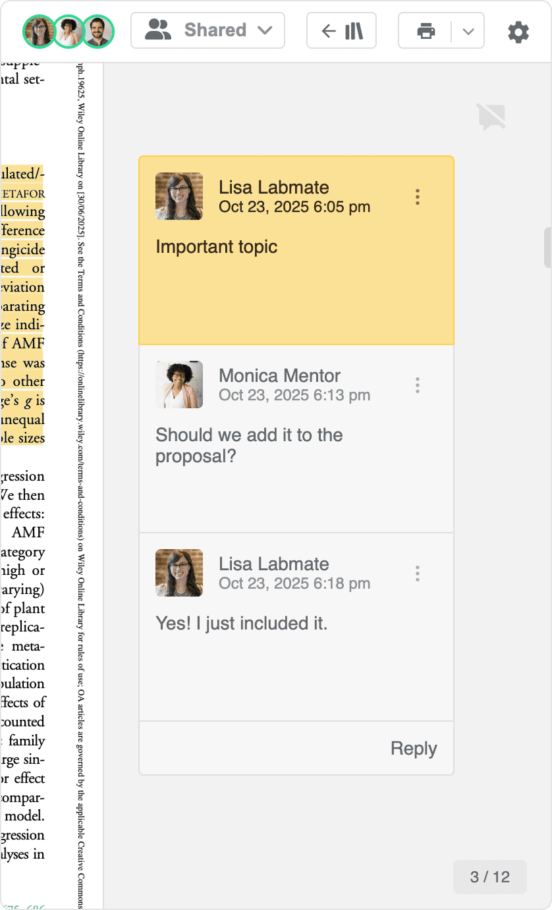552x910 pixels.
Task: Open options menu on Lisa's 6:05 pm comment
Action: [x=417, y=197]
